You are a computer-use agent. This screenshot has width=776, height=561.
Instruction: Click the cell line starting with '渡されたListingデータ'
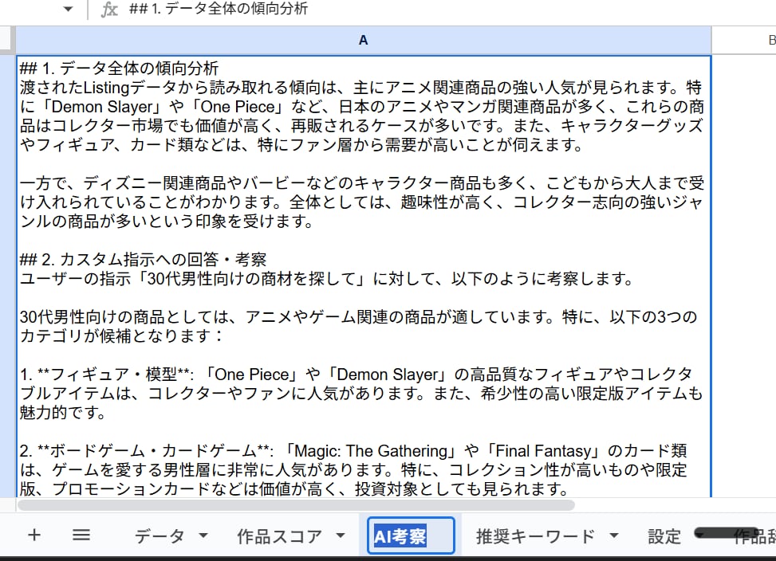pyautogui.click(x=360, y=88)
